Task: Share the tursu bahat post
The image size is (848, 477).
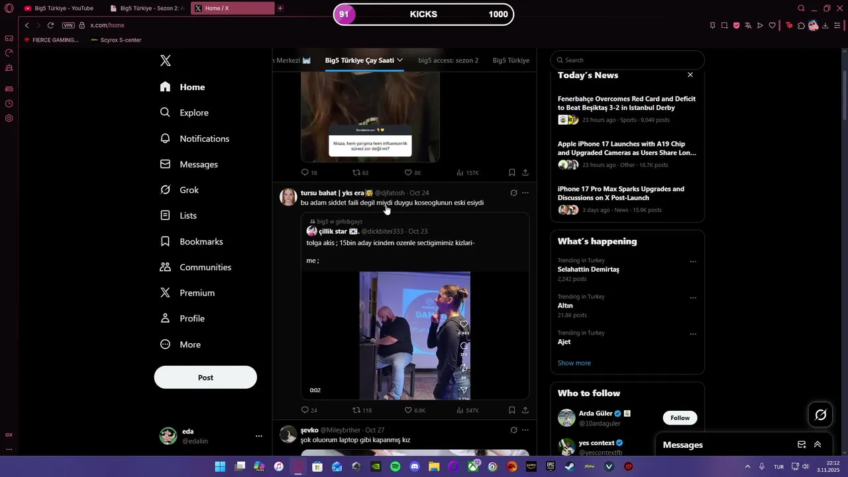Action: coord(525,410)
